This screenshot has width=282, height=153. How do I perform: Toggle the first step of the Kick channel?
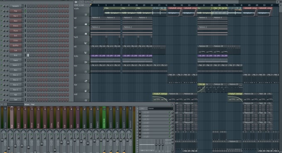pos(28,55)
